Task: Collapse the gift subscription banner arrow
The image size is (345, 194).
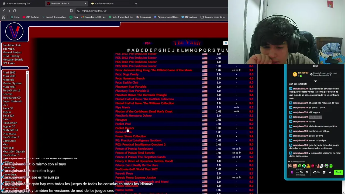Action: click(315, 81)
